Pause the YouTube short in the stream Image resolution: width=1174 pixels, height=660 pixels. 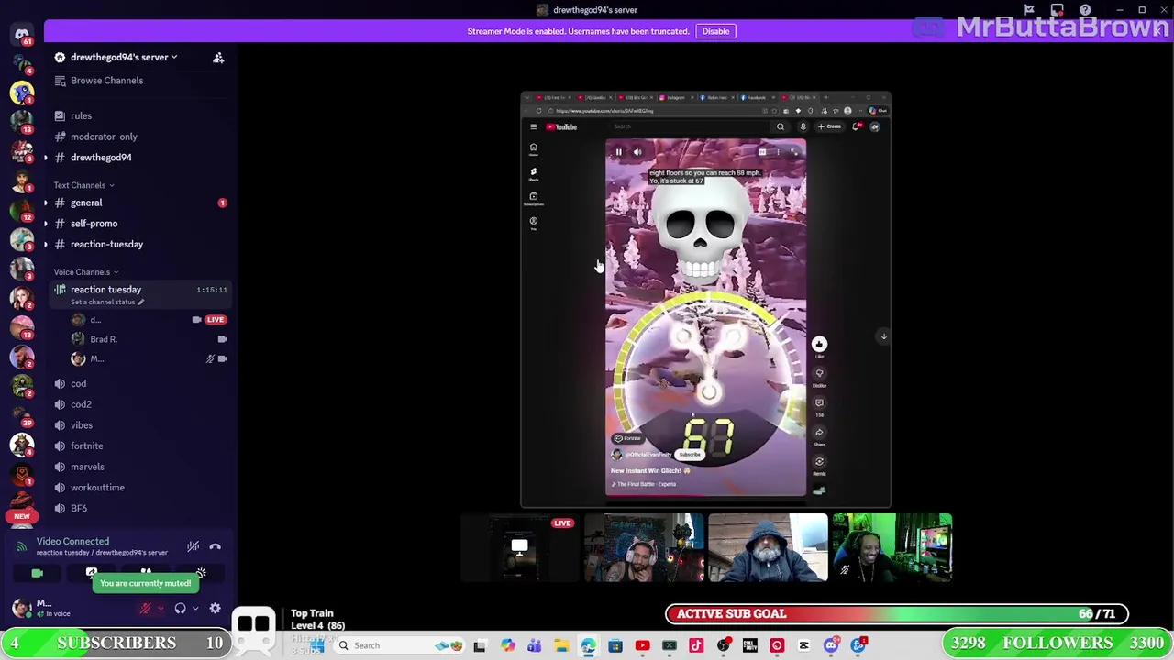coord(618,152)
